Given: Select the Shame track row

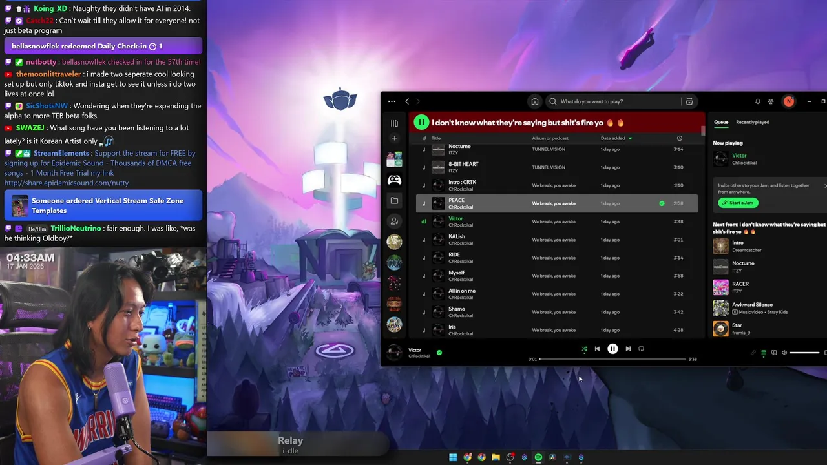Looking at the screenshot, I should coord(557,312).
